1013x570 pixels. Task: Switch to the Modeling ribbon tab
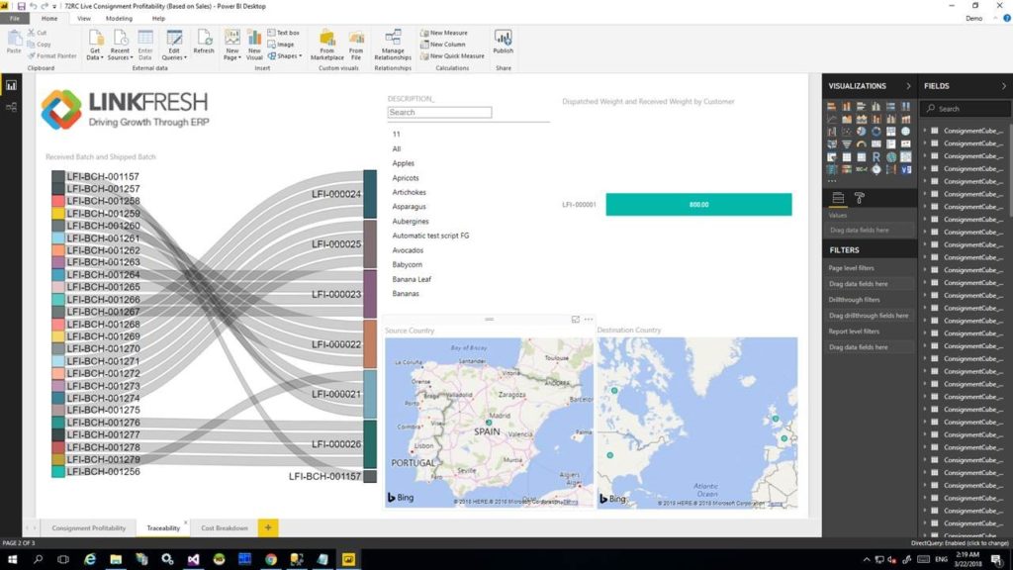click(119, 18)
